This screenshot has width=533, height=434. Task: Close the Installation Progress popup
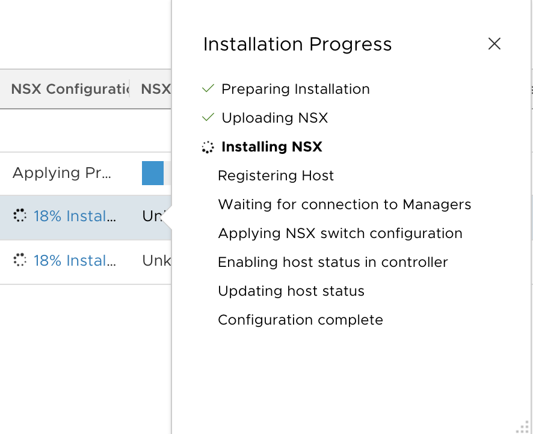[494, 44]
